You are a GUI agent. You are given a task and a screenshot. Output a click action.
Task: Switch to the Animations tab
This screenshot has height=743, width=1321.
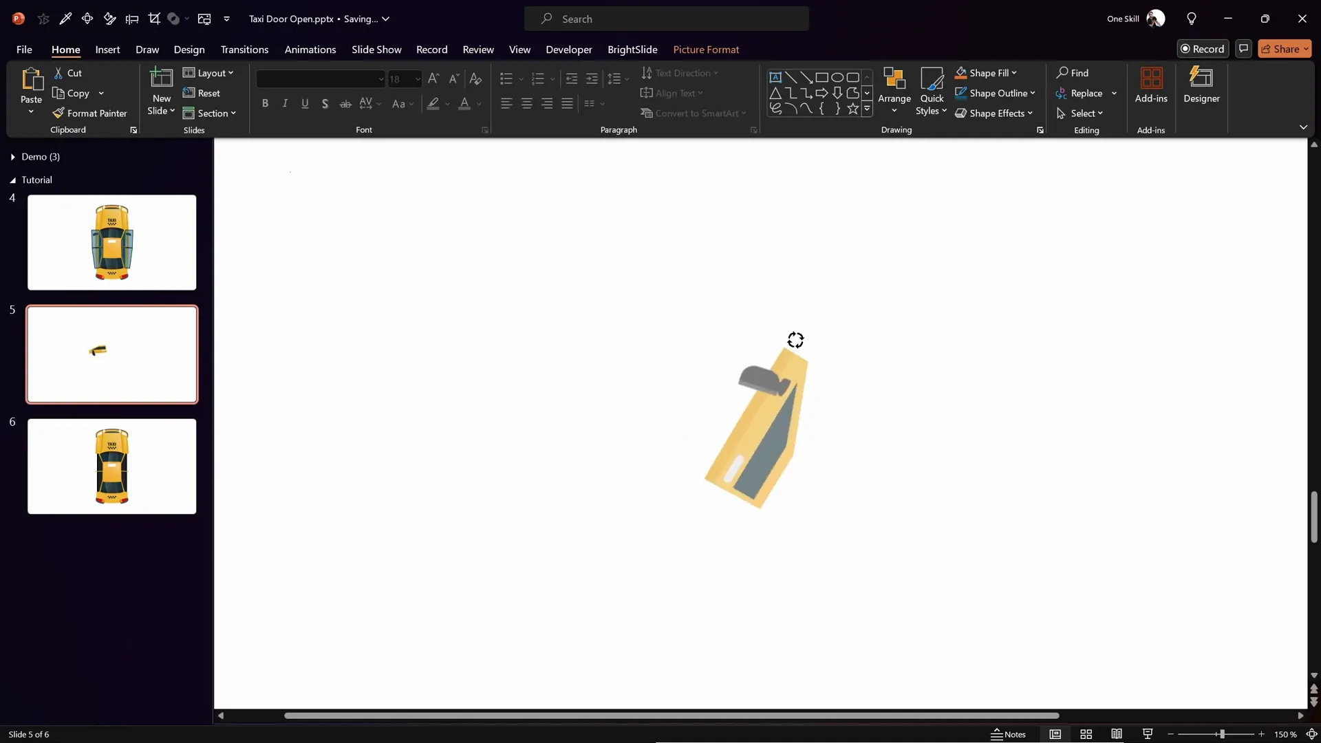310,50
